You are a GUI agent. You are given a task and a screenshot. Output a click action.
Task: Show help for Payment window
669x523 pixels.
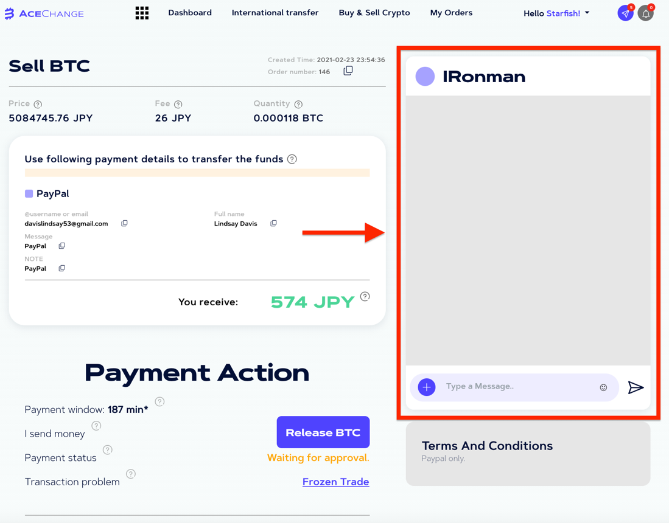(159, 401)
